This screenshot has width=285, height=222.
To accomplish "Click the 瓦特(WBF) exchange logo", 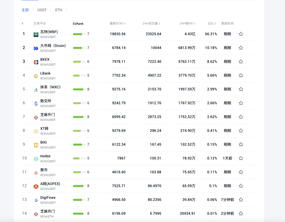I will [x=36, y=35].
